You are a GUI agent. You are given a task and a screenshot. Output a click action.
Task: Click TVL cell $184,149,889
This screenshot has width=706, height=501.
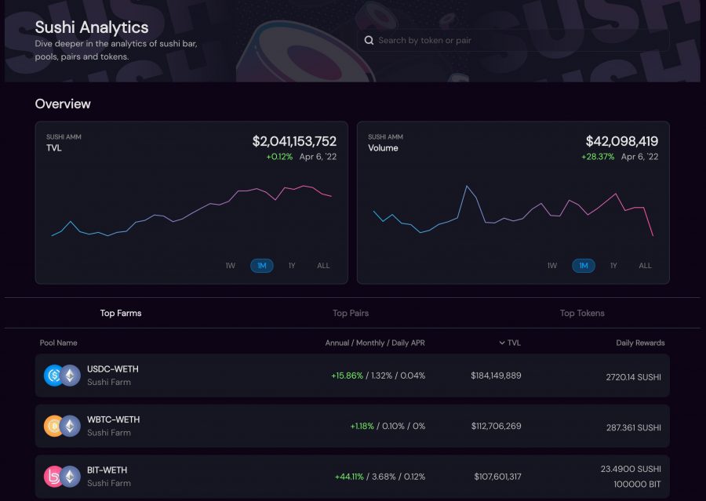497,376
